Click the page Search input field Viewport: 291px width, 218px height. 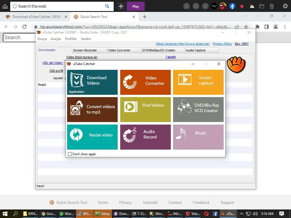[19, 37]
